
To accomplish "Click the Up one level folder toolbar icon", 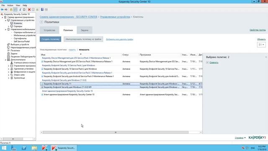I will 11,10.
